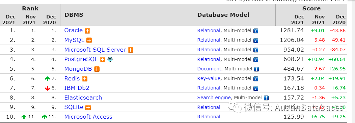Click the orange plus icon beside Oracle
This screenshot has height=123, width=355.
pos(87,31)
